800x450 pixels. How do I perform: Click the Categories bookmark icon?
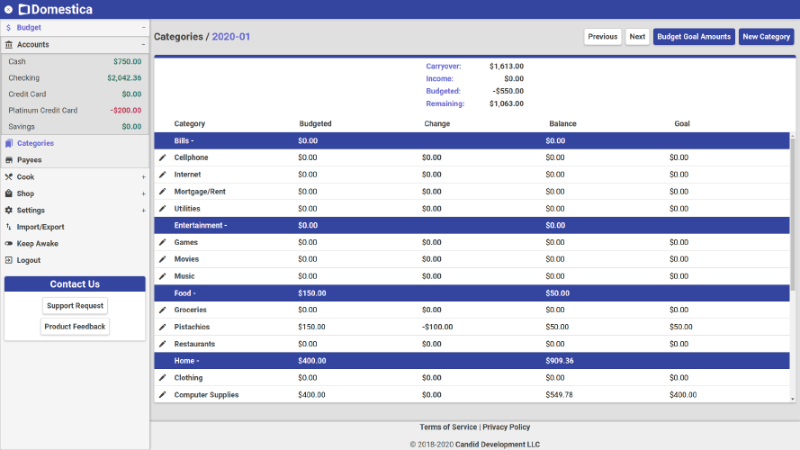tap(9, 143)
